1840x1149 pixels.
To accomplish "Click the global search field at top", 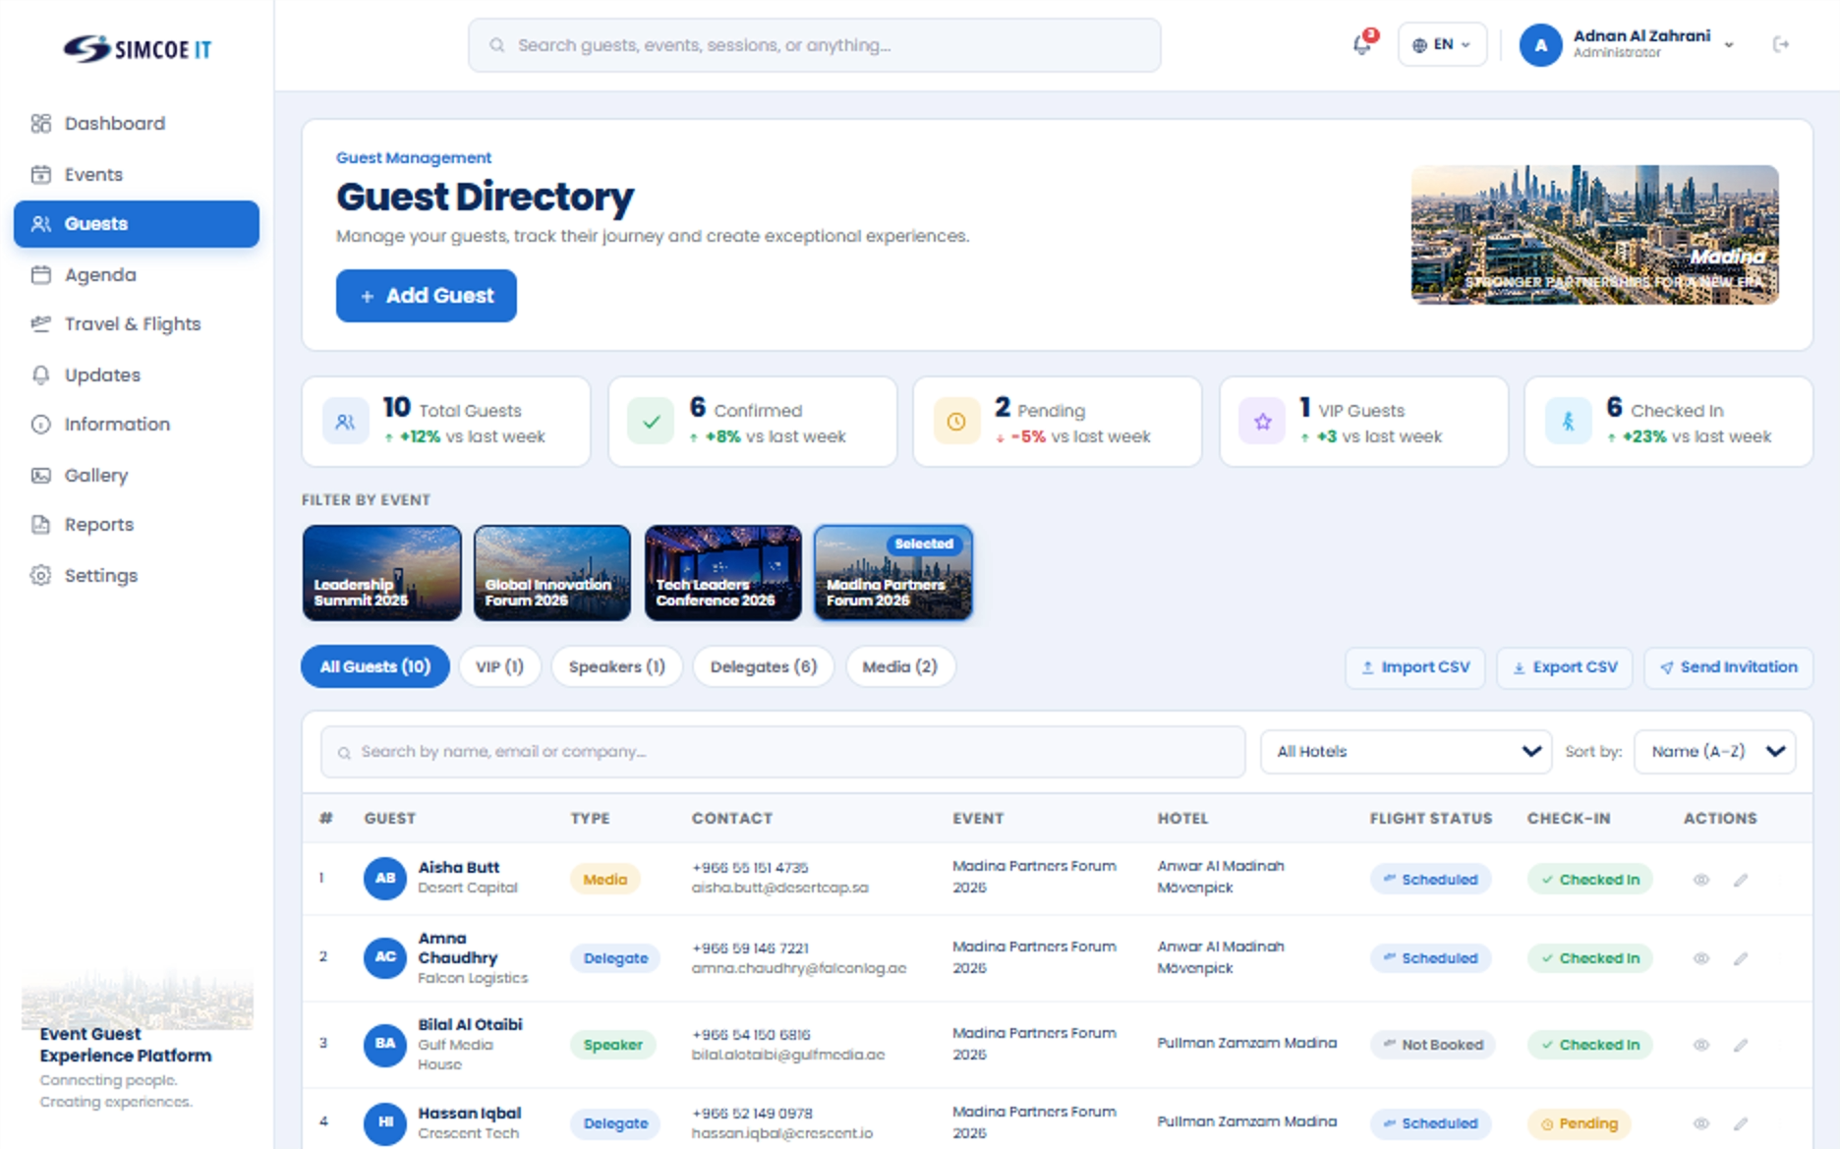I will (x=814, y=45).
